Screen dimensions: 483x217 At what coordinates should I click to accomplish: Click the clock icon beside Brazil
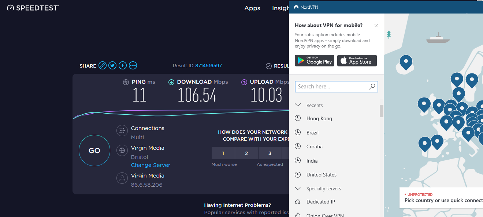click(x=298, y=133)
